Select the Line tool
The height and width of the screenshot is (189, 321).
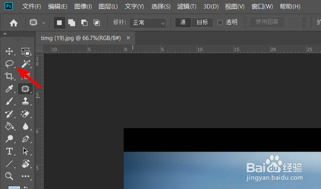(9, 164)
